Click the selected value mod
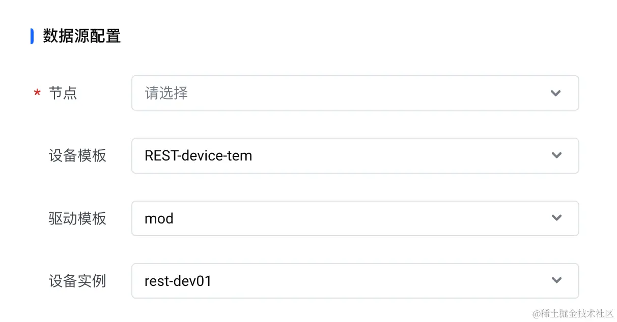 (x=159, y=218)
